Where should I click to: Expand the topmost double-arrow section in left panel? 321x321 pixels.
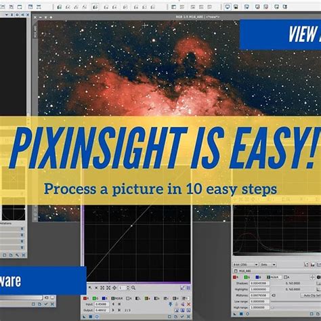coord(22,229)
